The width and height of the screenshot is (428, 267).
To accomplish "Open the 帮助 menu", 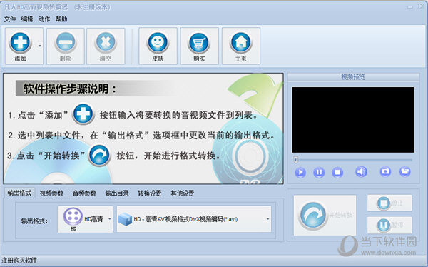I will (61, 19).
